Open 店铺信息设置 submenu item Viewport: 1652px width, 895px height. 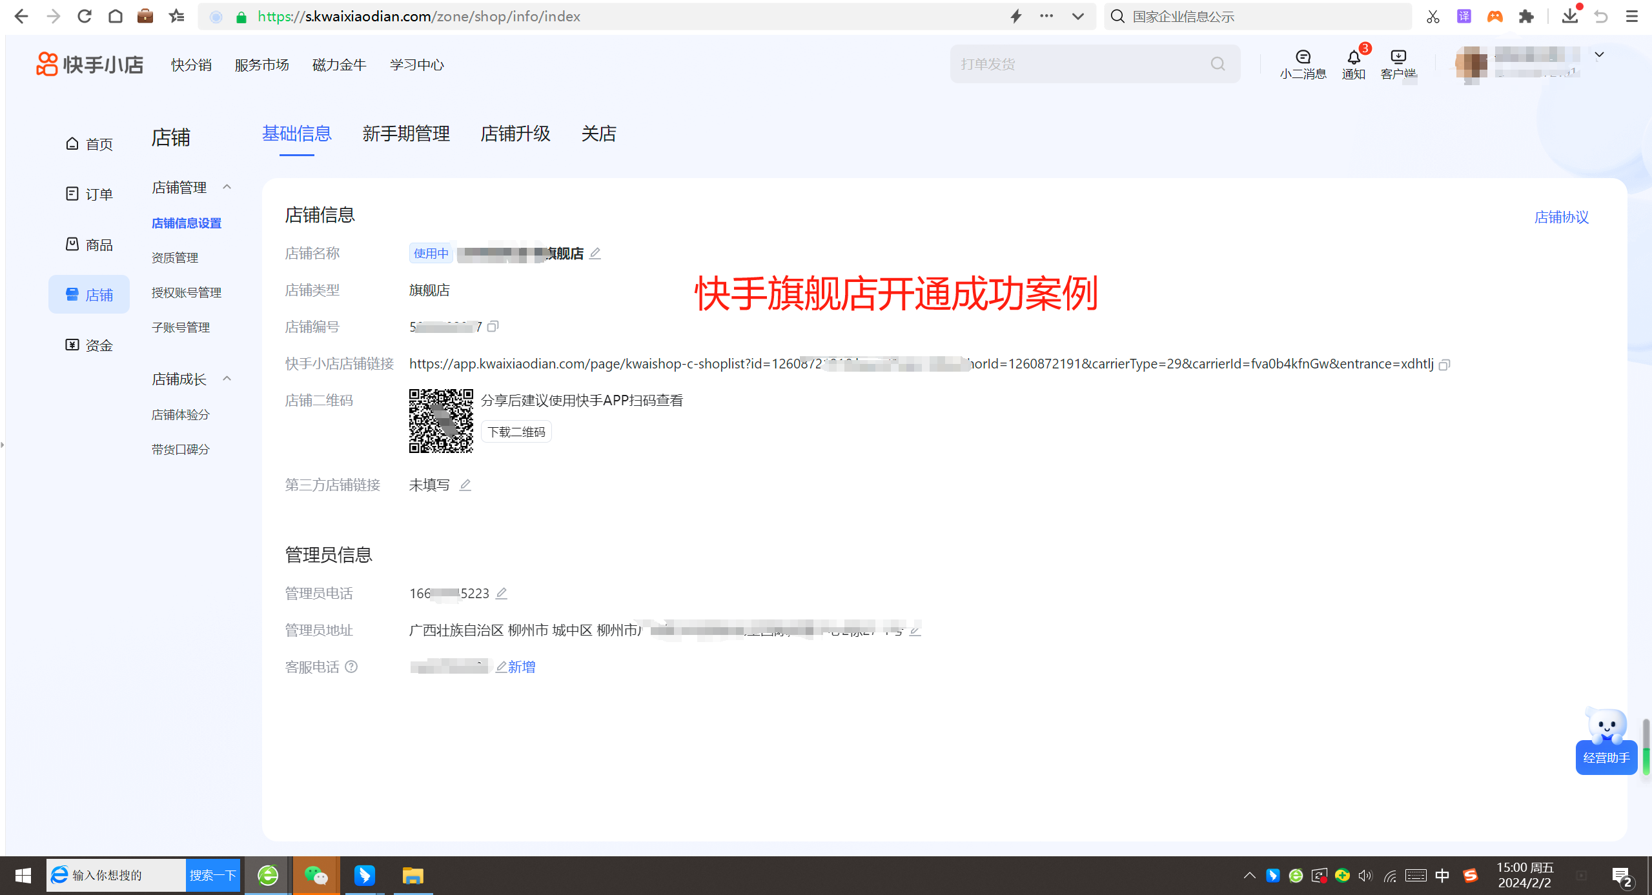coord(187,223)
